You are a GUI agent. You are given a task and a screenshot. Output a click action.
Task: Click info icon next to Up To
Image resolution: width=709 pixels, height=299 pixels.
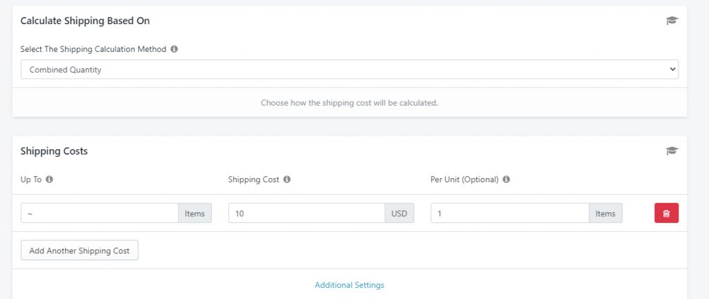(49, 179)
